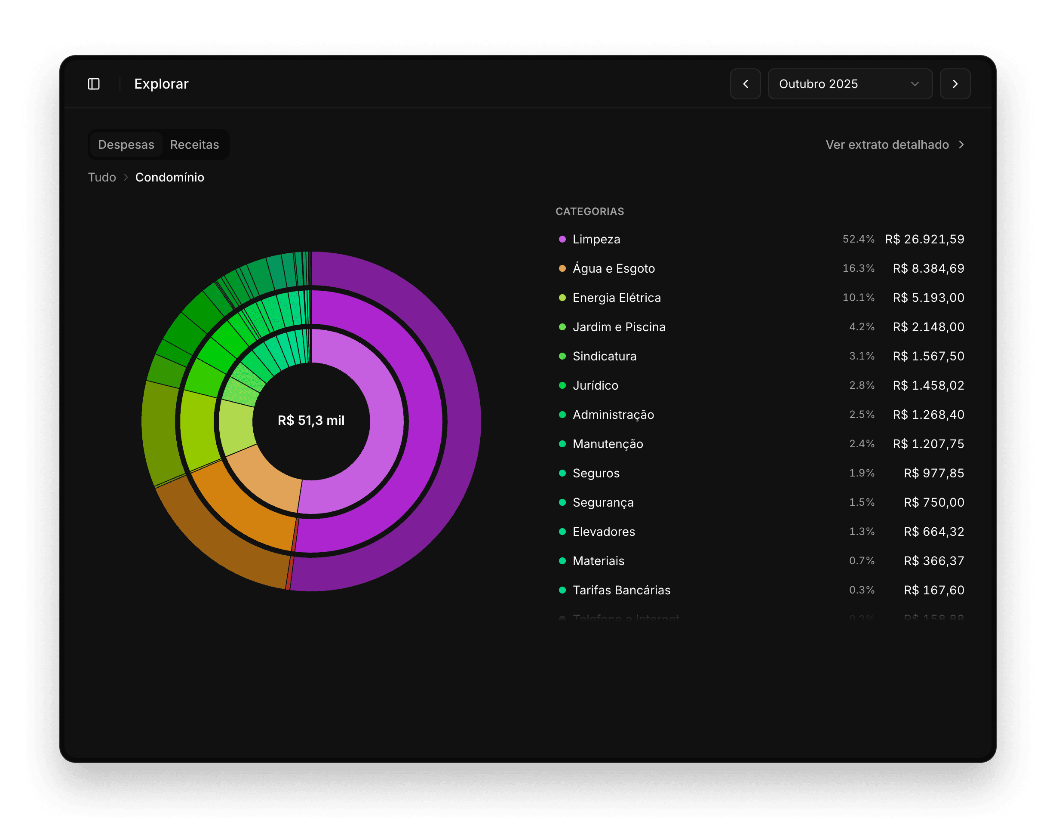1056x818 pixels.
Task: Open the Tarifas Bancárias category
Action: (621, 590)
